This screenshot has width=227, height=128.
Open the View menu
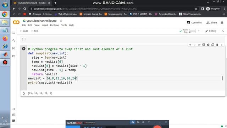pos(37,25)
